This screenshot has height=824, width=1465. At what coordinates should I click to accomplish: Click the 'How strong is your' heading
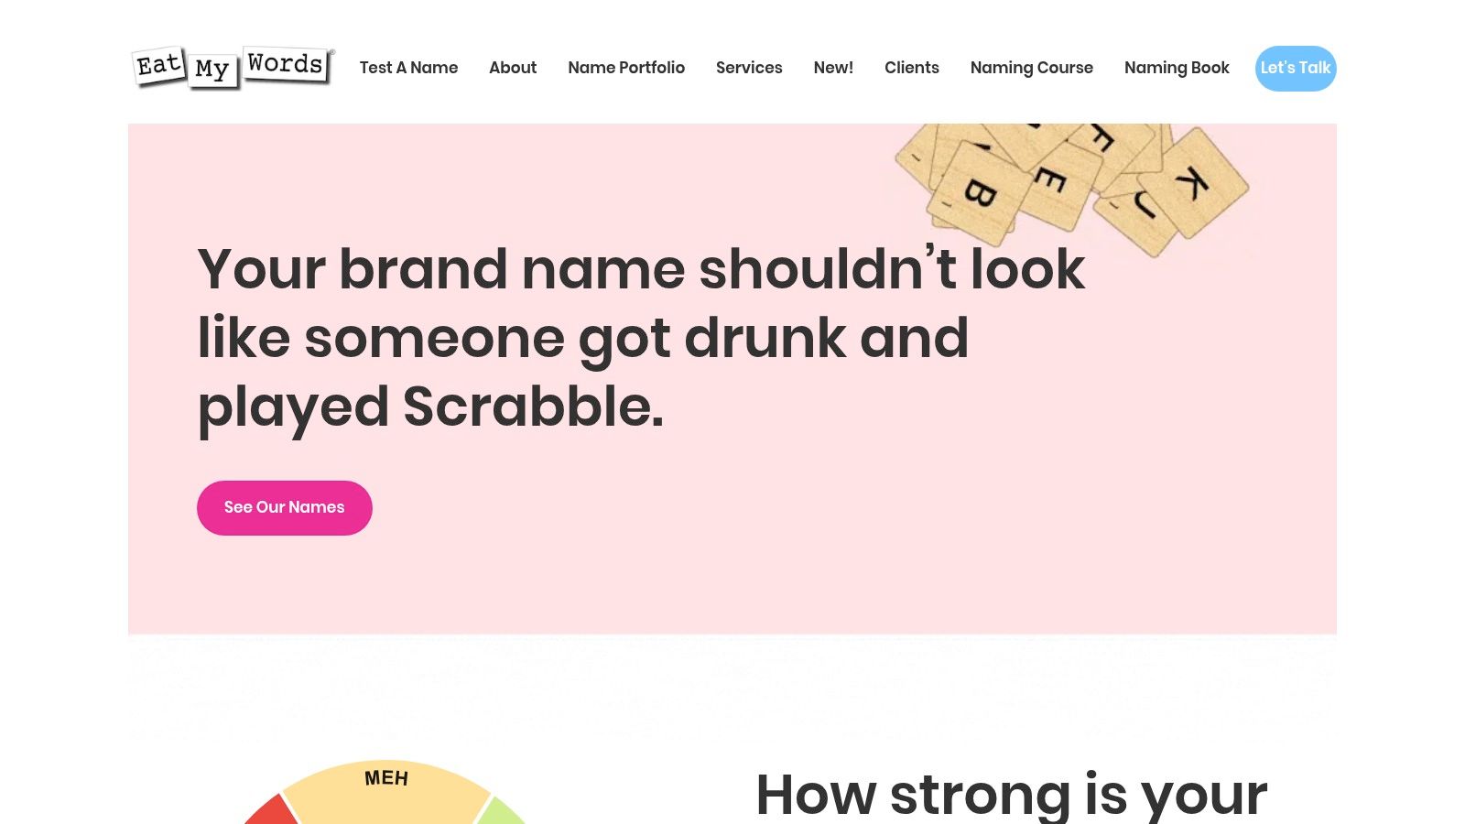[1012, 794]
